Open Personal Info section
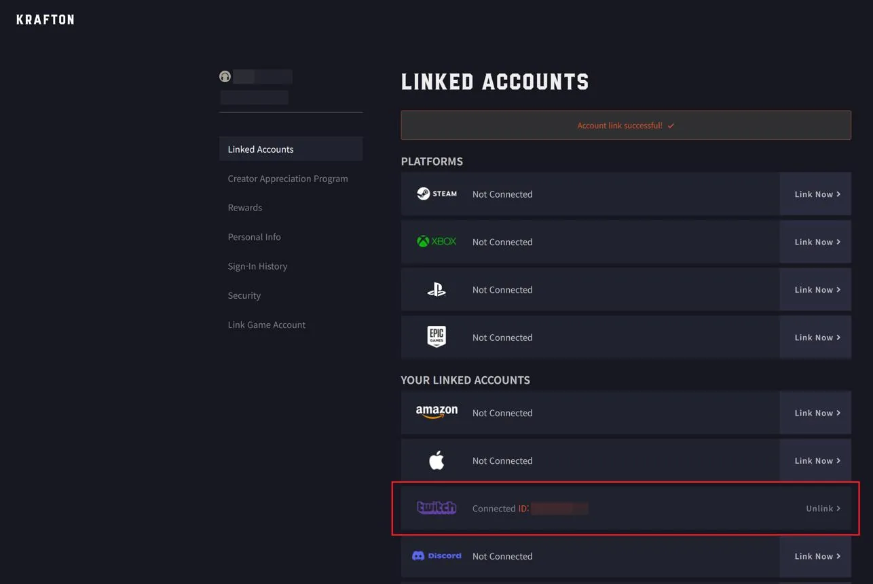The image size is (873, 584). pos(255,237)
